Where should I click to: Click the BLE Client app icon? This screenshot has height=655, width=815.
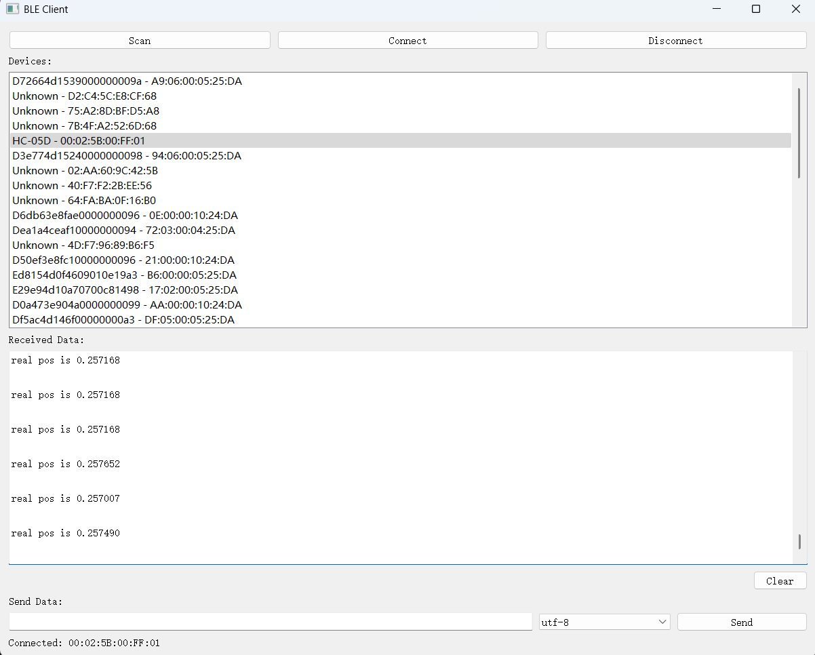click(12, 9)
